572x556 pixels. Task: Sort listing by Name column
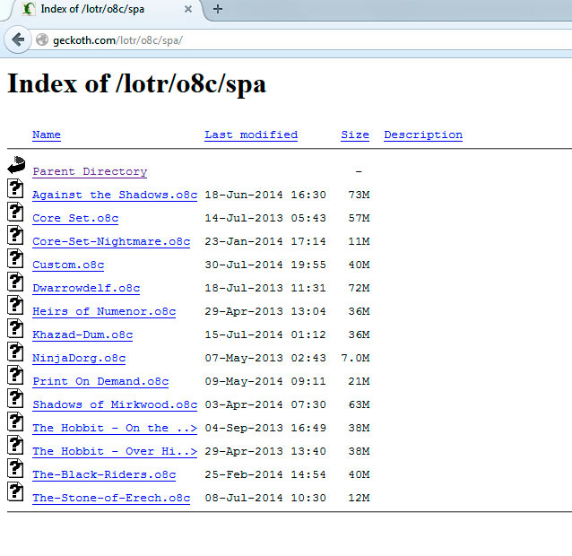pyautogui.click(x=47, y=135)
